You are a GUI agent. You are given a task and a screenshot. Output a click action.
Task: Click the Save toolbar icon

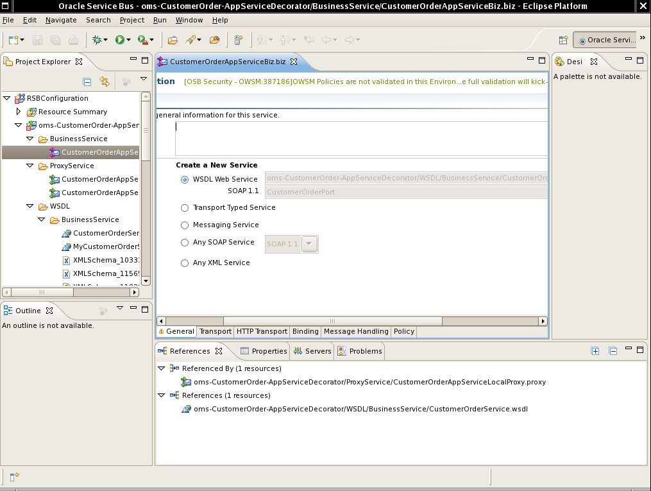[37, 40]
